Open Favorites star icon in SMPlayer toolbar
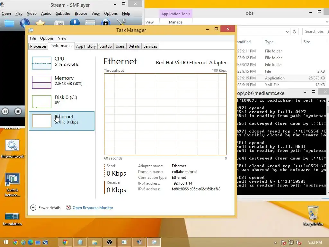Viewport: 329px width, 247px height. pyautogui.click(x=40, y=23)
